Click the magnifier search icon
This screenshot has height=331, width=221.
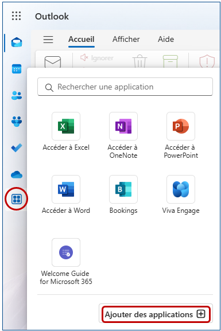coord(49,87)
